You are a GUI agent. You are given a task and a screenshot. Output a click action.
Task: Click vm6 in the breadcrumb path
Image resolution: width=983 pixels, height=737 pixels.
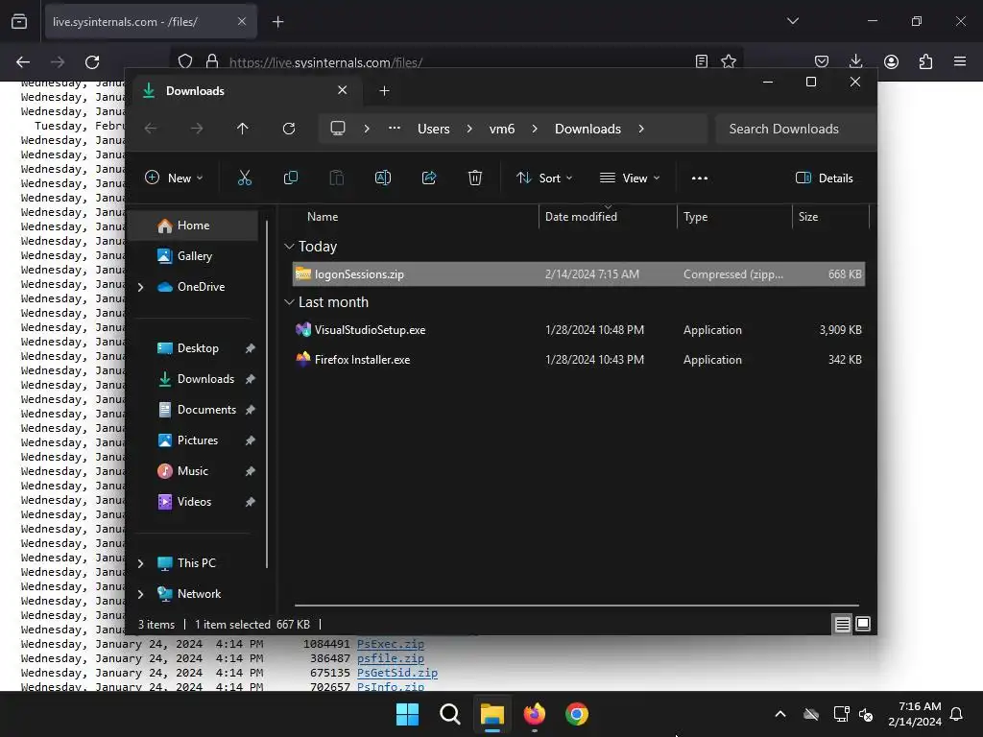501,129
